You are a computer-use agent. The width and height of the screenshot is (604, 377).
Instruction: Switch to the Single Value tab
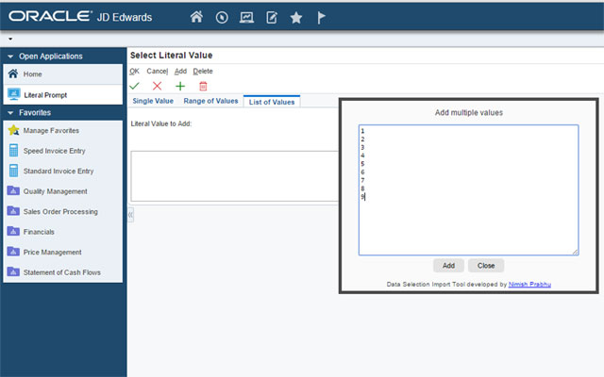click(153, 101)
